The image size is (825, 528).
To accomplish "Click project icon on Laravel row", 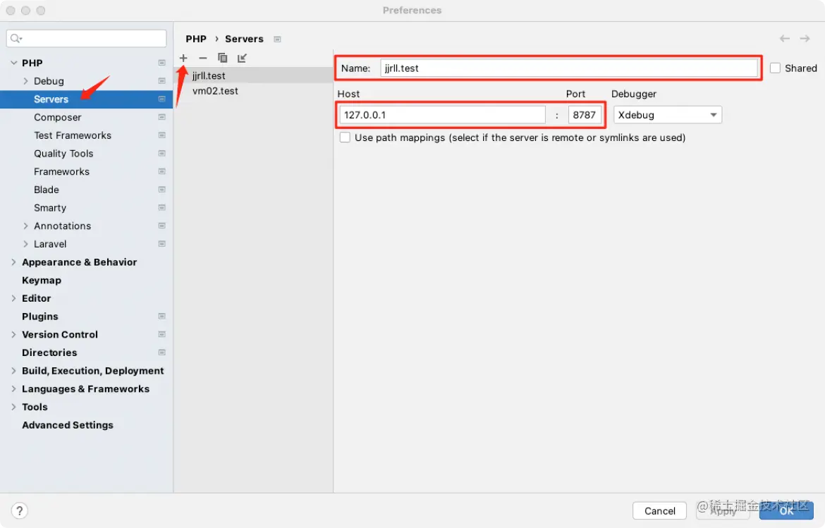I will coord(161,243).
